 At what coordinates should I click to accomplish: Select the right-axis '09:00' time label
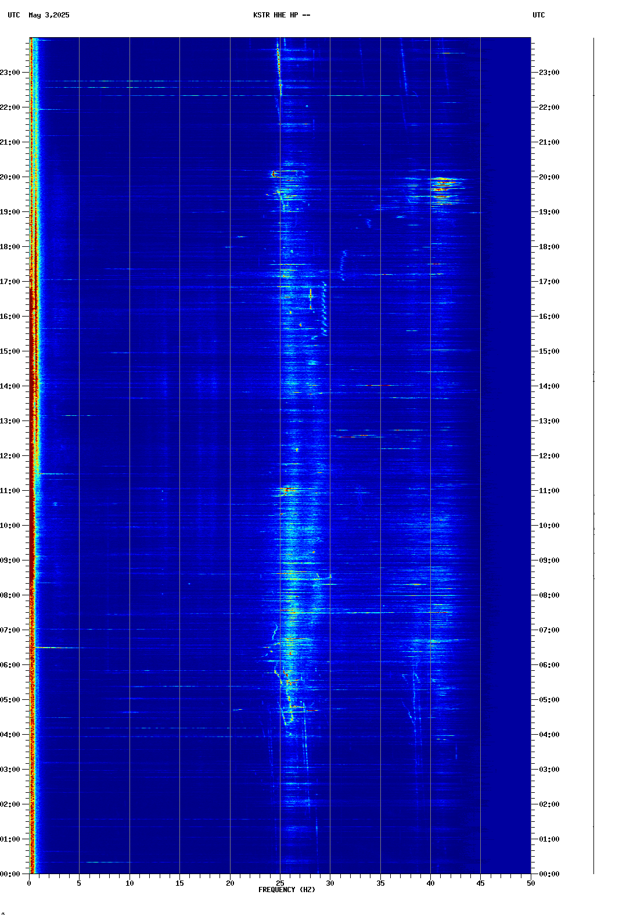click(549, 560)
